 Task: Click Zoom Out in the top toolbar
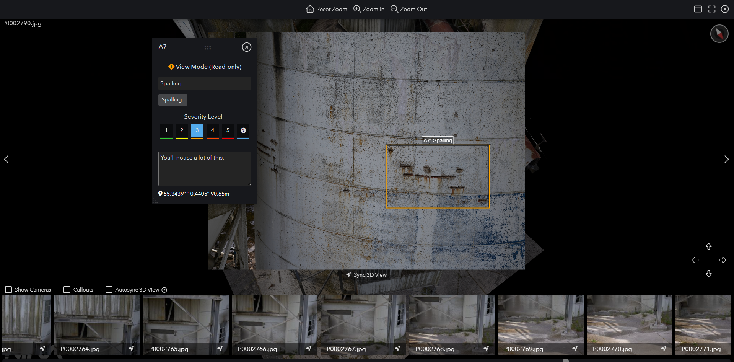409,9
